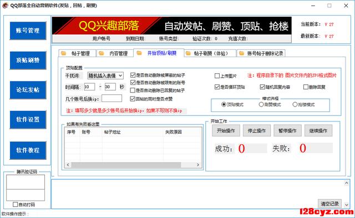Click the 账号 column header
Screen dimensions: 355x218
click(x=91, y=132)
